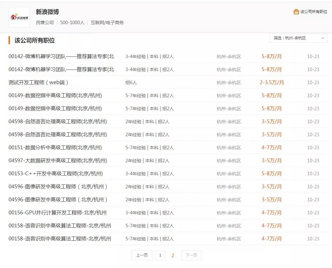Click the Sina Weibo company logo
The image size is (332, 268).
point(19,17)
